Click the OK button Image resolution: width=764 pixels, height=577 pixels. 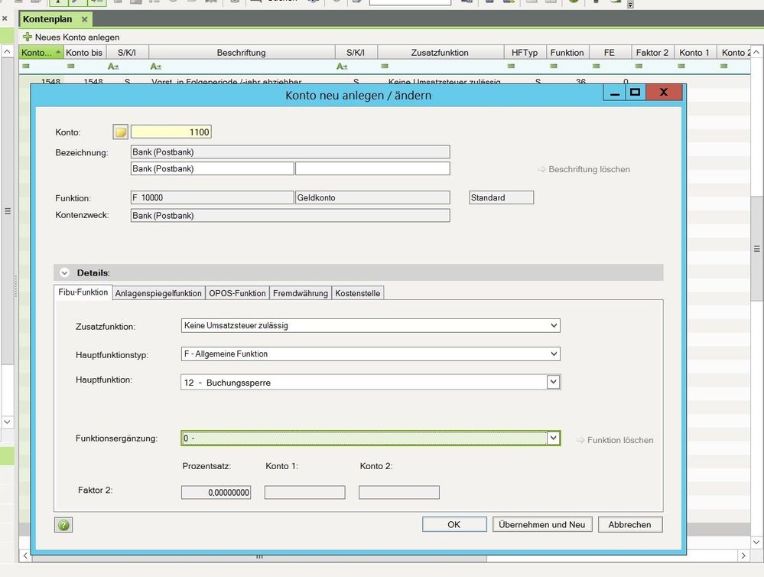(x=454, y=524)
